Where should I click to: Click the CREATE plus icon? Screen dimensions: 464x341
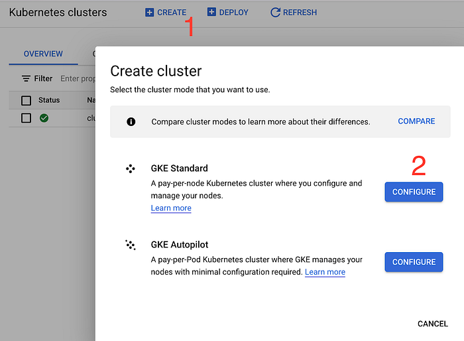tap(149, 13)
